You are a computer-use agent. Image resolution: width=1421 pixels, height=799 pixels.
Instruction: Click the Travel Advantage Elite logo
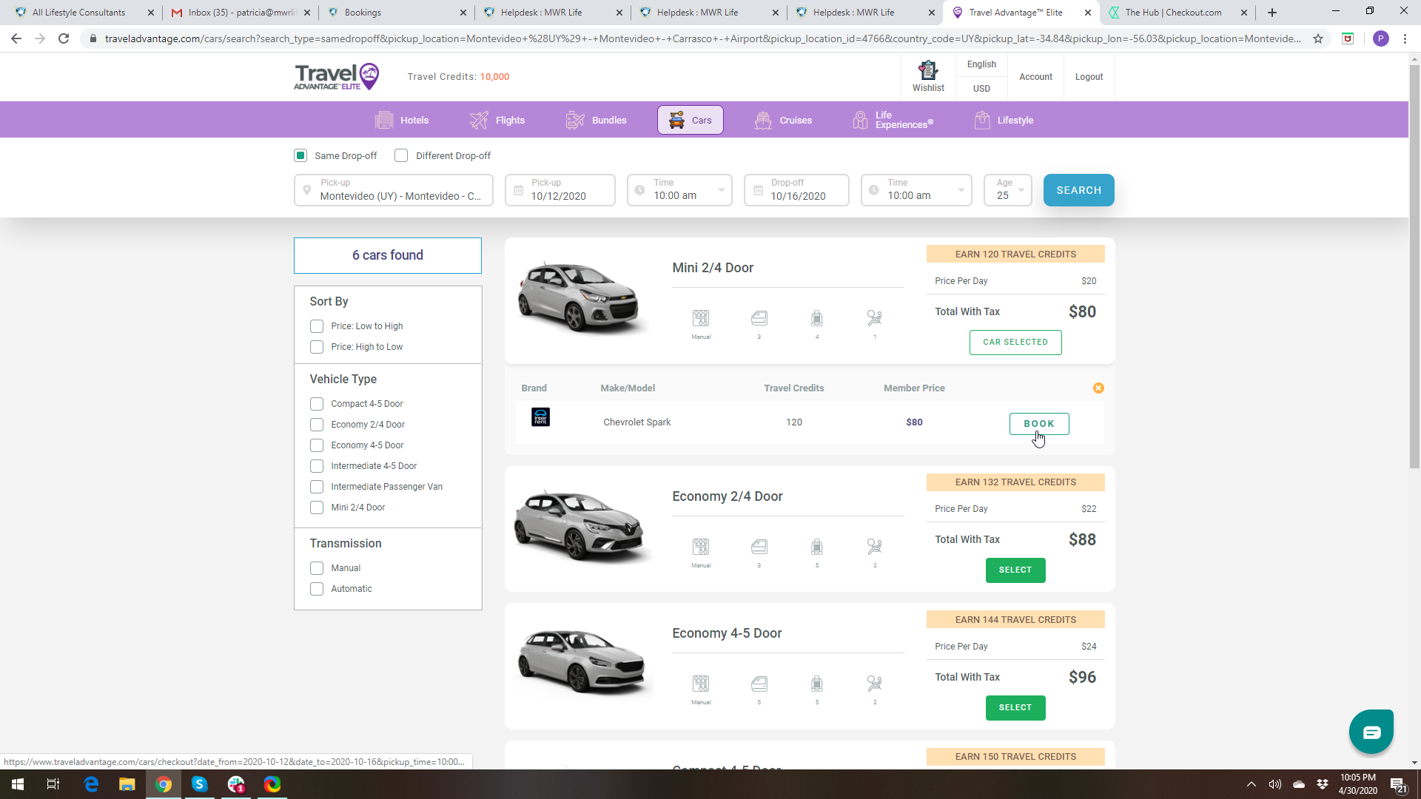click(337, 76)
